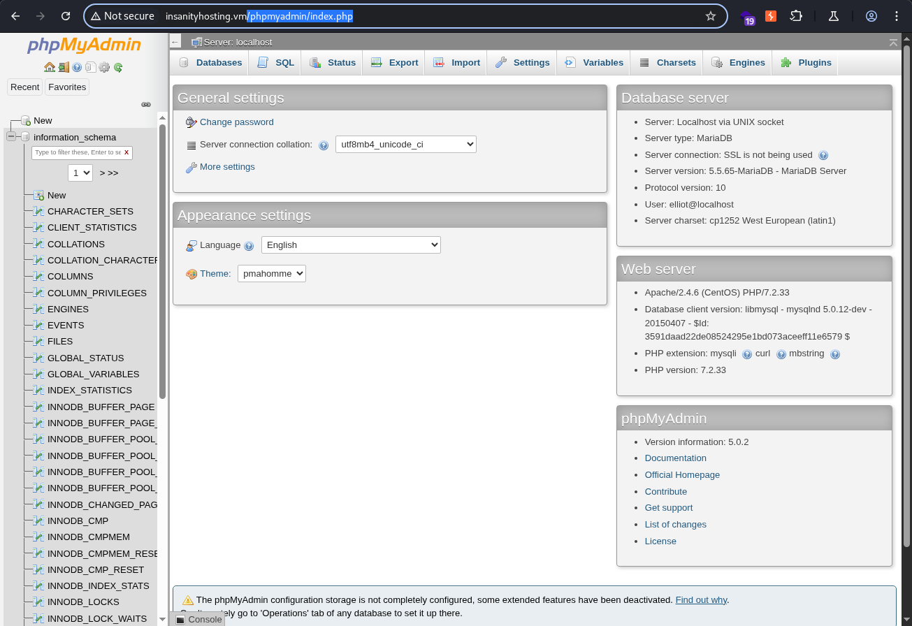Screen dimensions: 912x626
Task: Click the log out door icon
Action: [x=64, y=68]
